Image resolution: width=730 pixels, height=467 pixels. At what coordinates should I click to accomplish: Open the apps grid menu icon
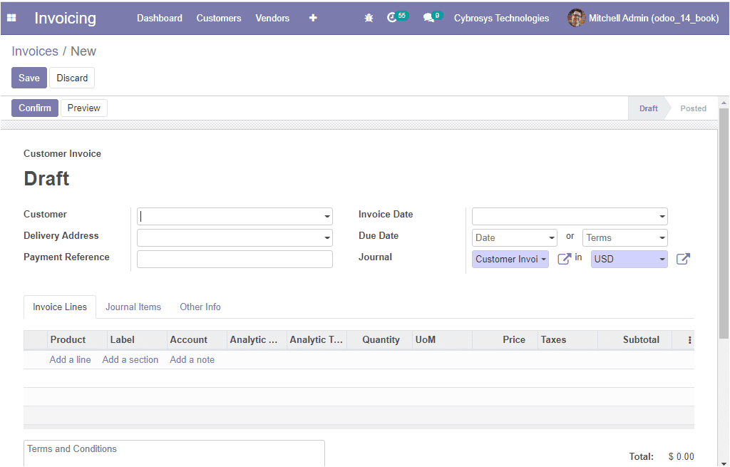pyautogui.click(x=11, y=18)
